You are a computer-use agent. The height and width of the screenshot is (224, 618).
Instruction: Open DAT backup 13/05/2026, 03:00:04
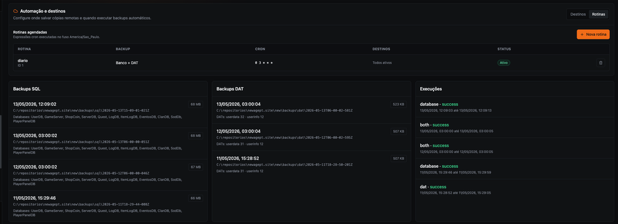coord(311,110)
